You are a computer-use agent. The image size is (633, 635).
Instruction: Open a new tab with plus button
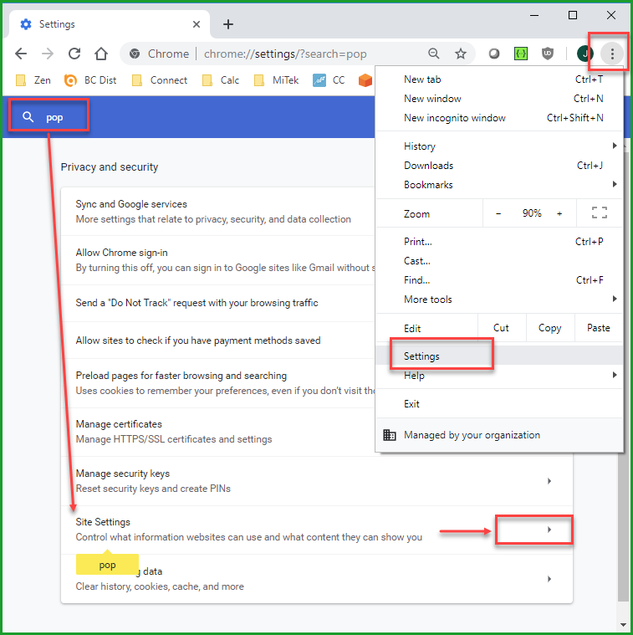coord(228,24)
